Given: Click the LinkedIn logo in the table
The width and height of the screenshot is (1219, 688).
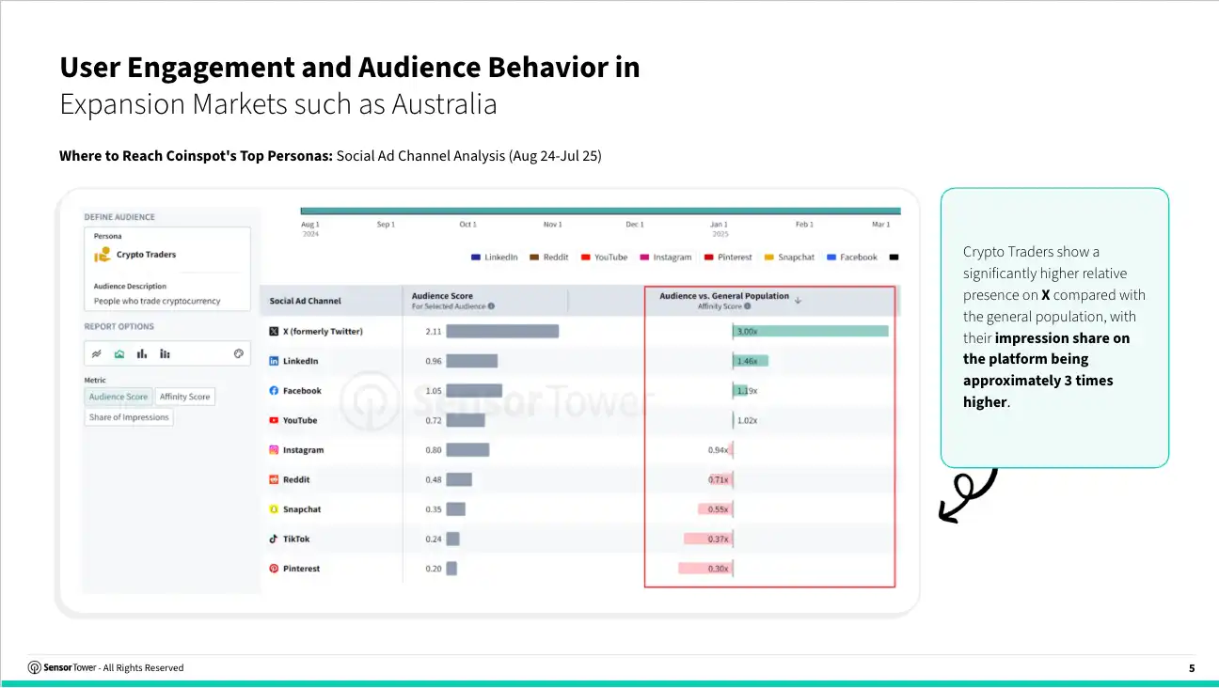Looking at the screenshot, I should click(x=274, y=361).
